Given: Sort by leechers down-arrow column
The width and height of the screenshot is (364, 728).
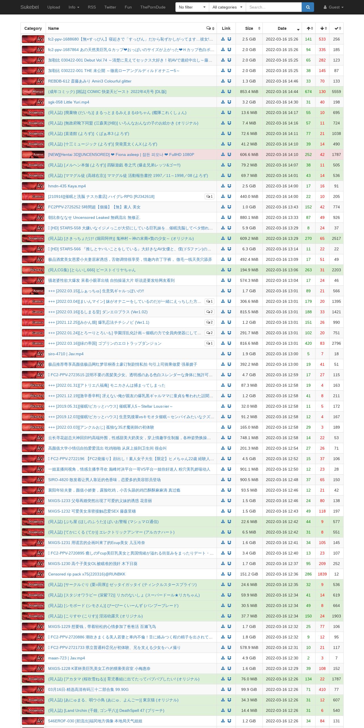Looking at the screenshot, I should pos(323,28).
